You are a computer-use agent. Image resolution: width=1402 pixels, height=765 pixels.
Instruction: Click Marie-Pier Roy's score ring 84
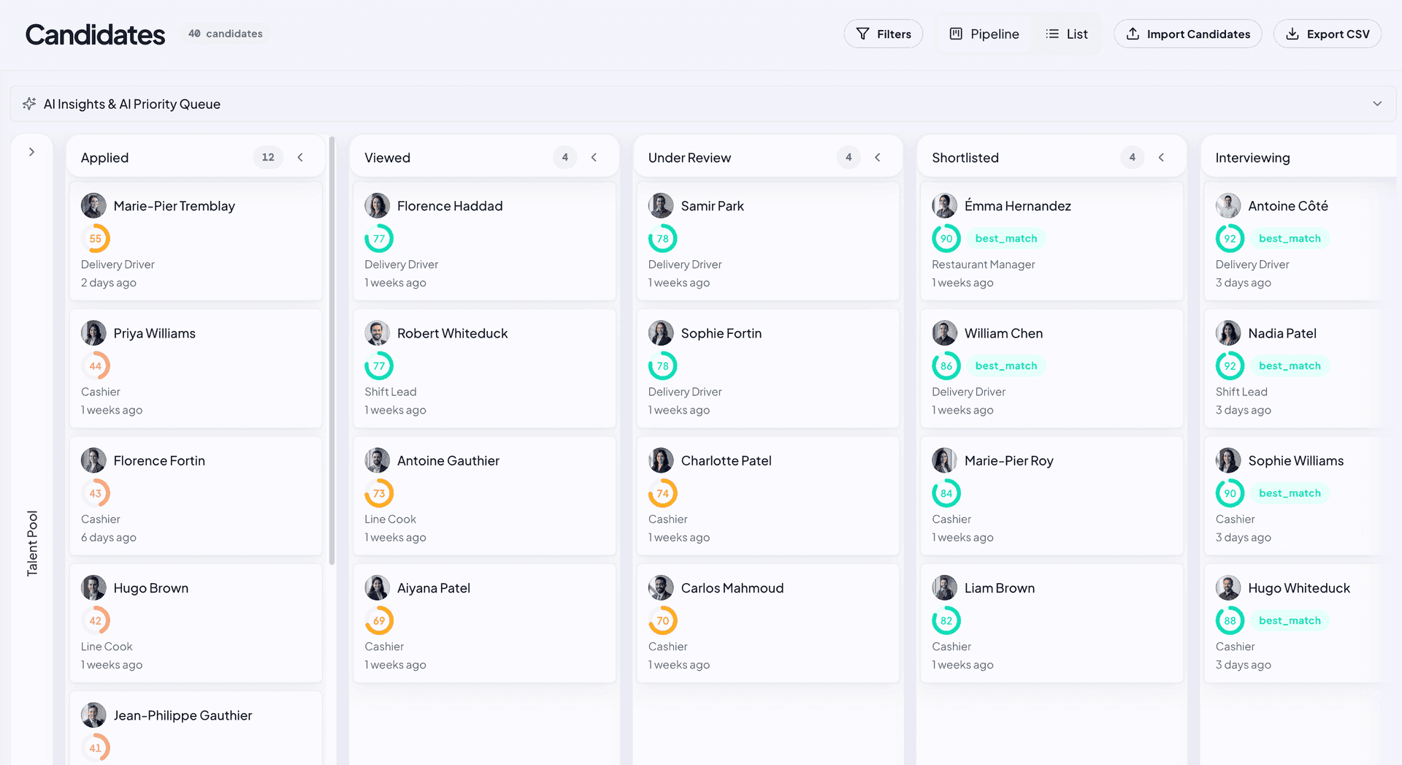click(x=946, y=493)
